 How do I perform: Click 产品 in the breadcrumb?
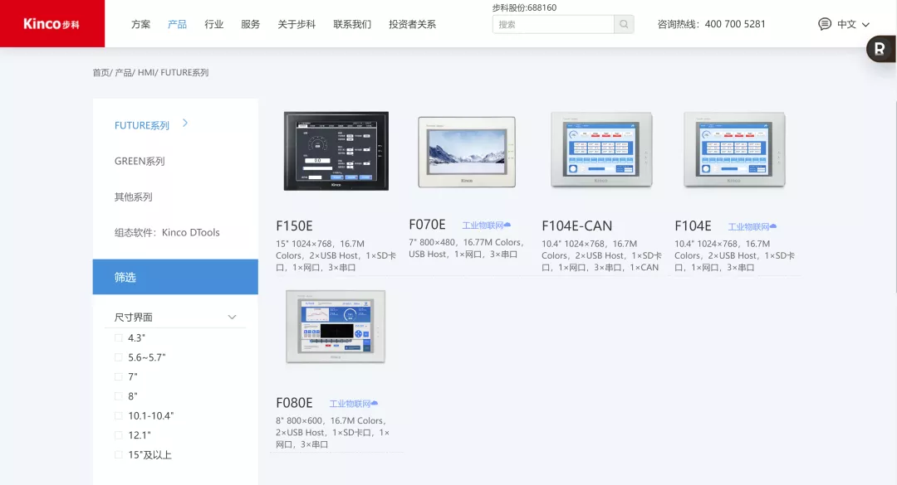click(123, 73)
